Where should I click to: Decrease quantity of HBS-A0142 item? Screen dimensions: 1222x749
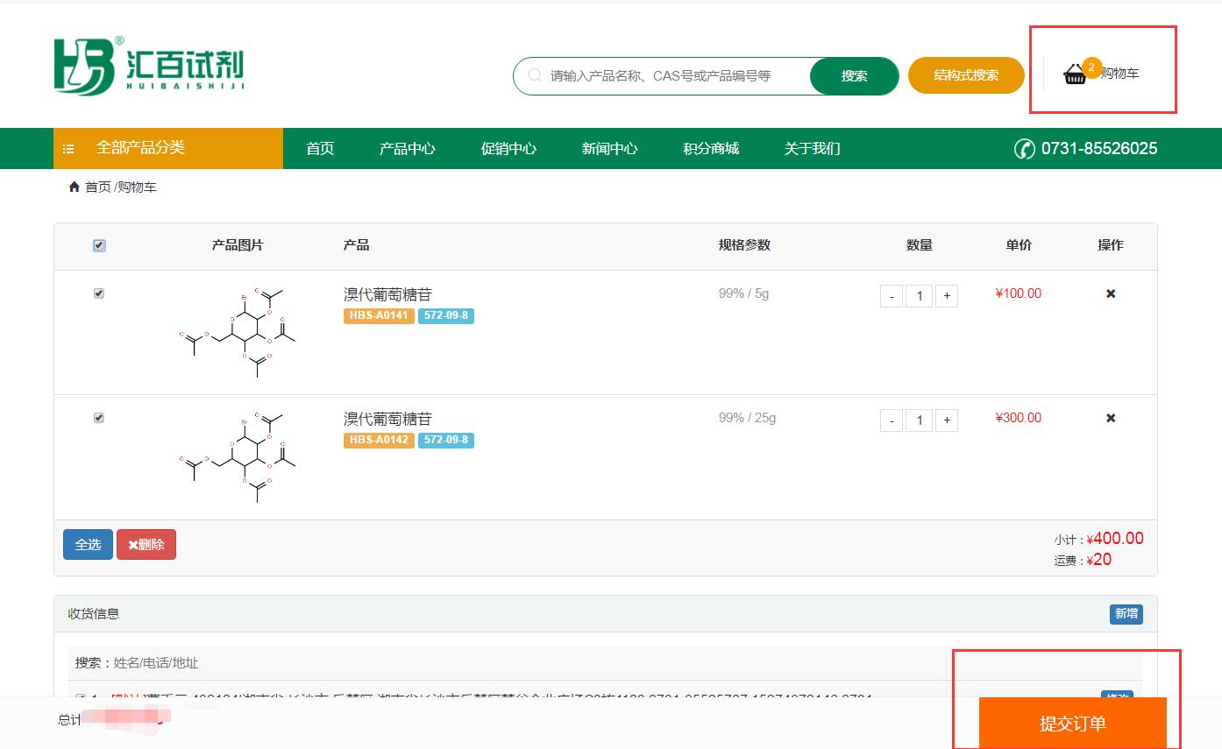pos(892,420)
